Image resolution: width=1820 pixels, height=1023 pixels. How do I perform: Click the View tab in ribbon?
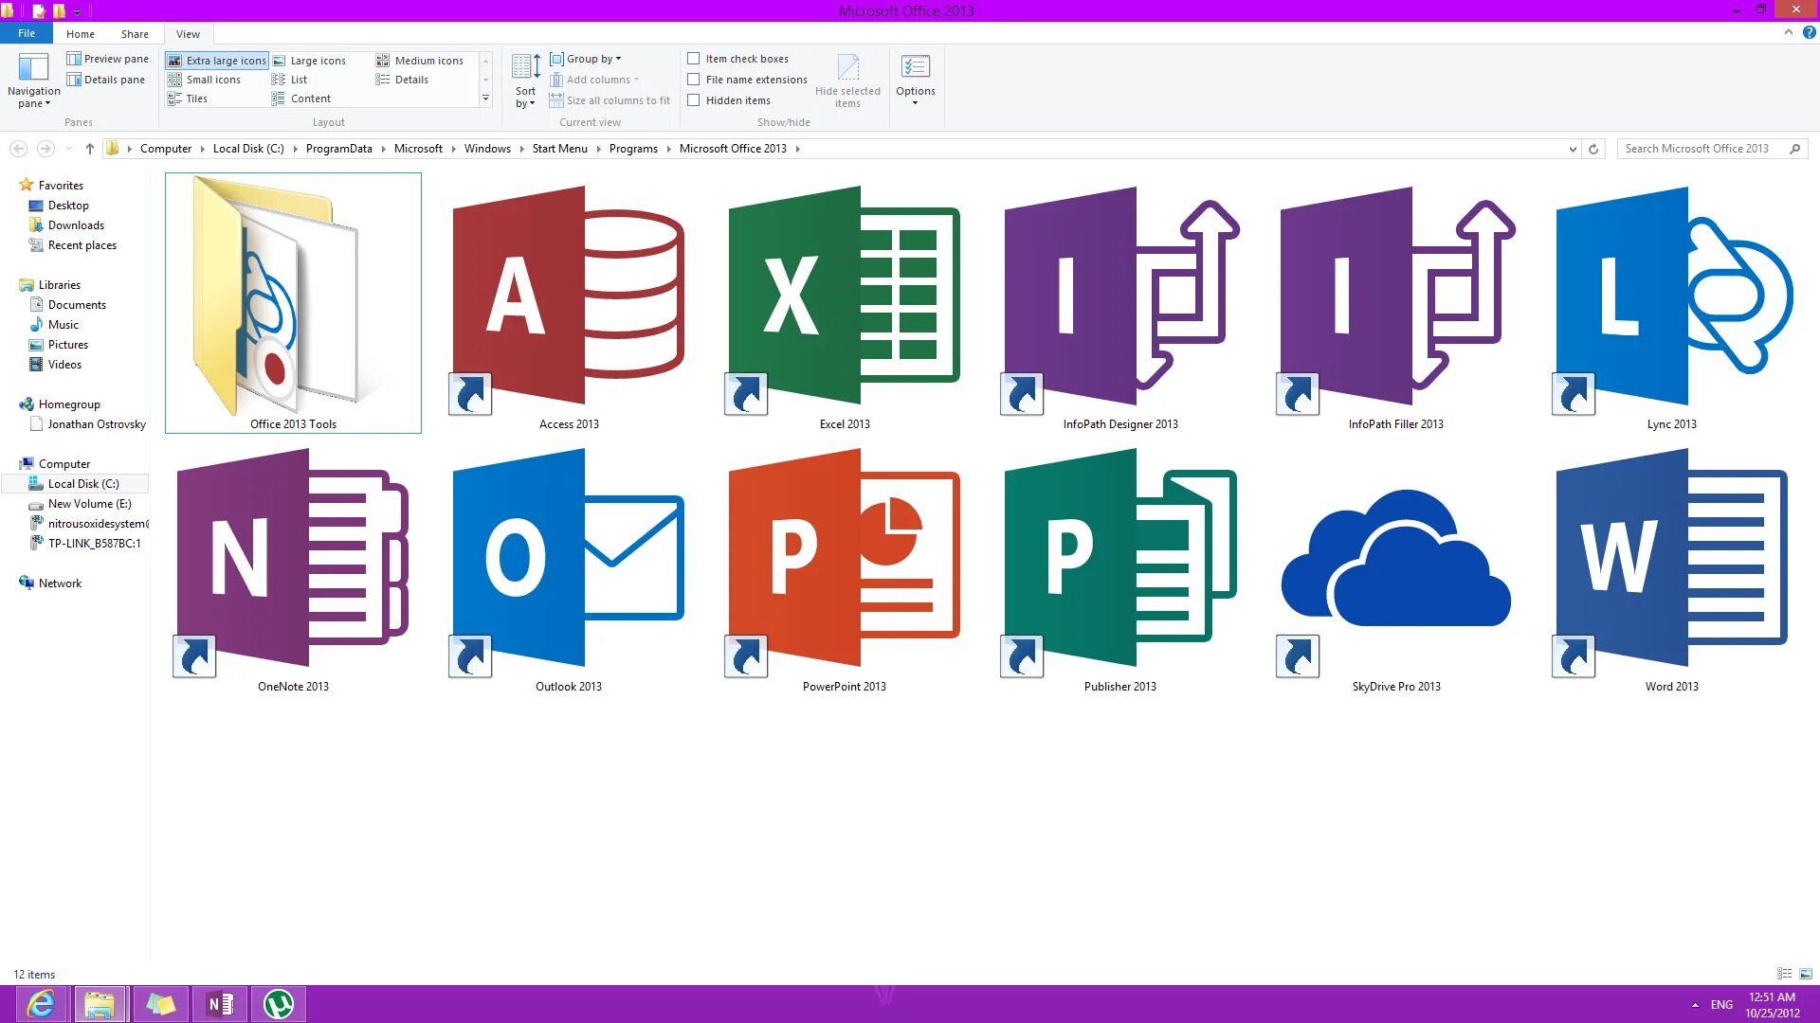click(x=188, y=34)
